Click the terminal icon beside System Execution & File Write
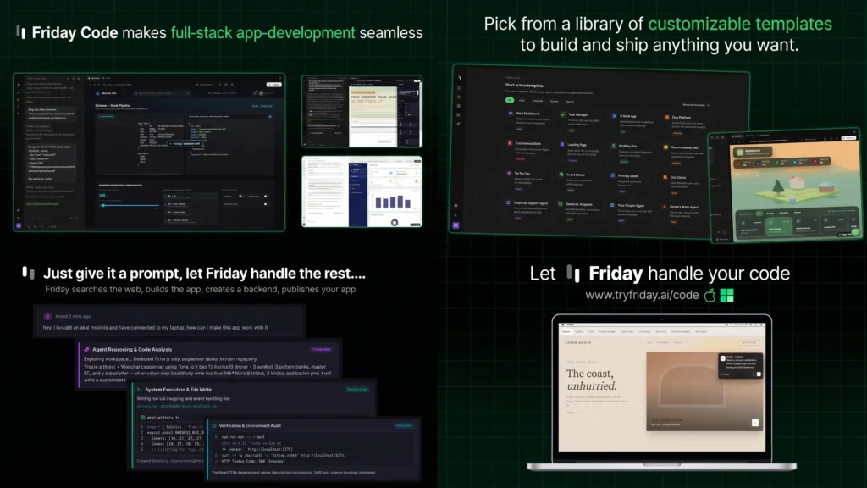 pyautogui.click(x=140, y=390)
